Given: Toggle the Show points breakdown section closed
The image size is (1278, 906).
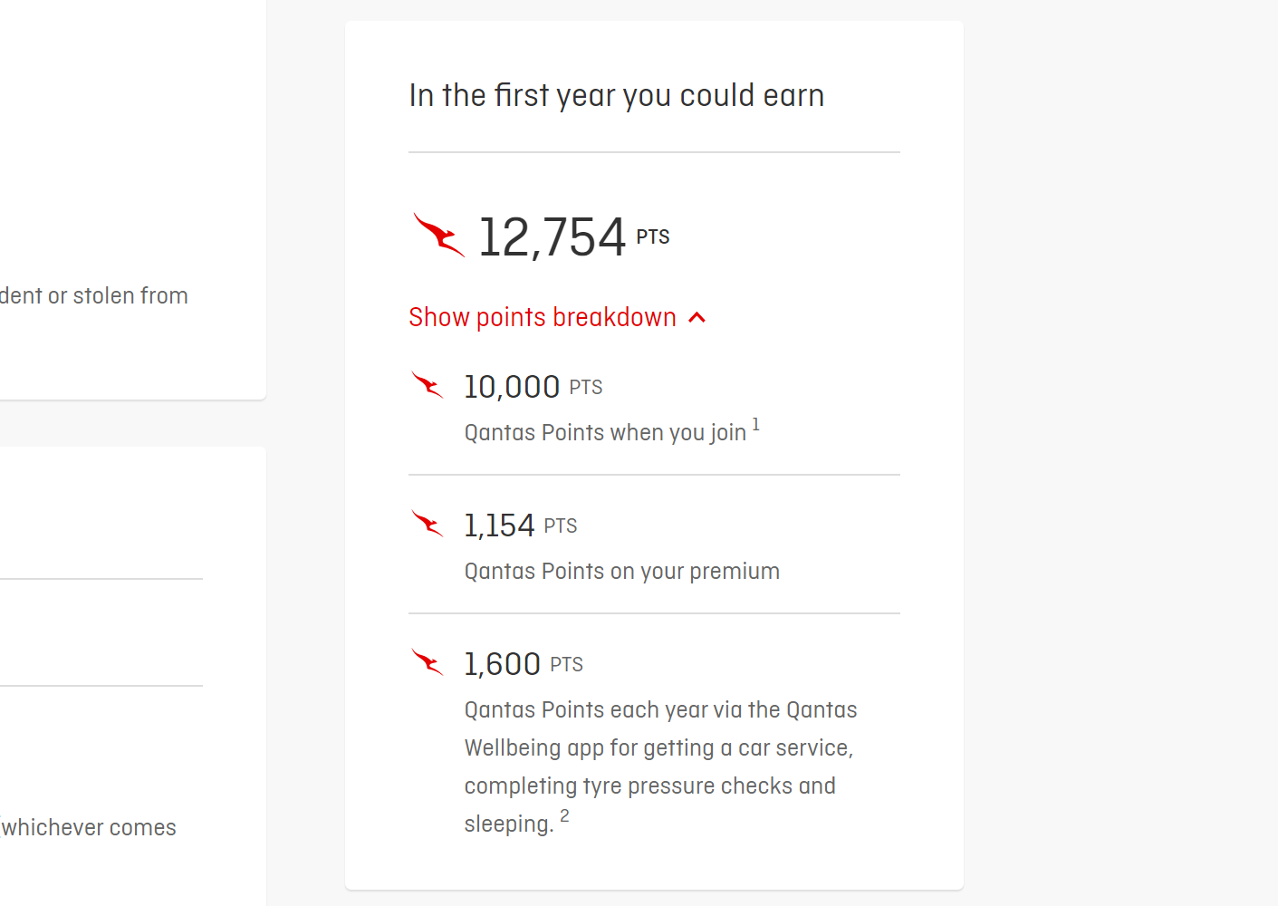Looking at the screenshot, I should point(557,317).
